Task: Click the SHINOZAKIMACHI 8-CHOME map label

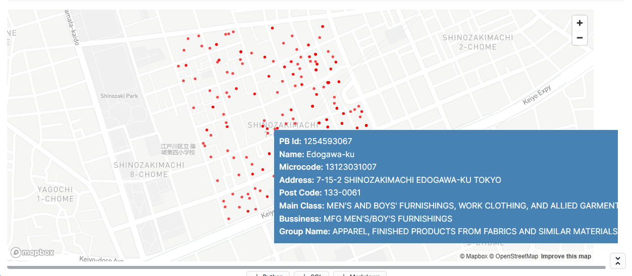Action: 149,170
